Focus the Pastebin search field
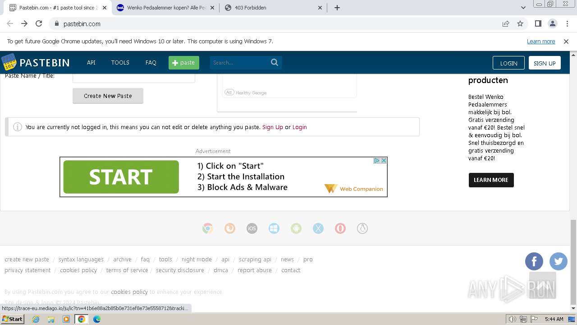The image size is (577, 325). (239, 63)
